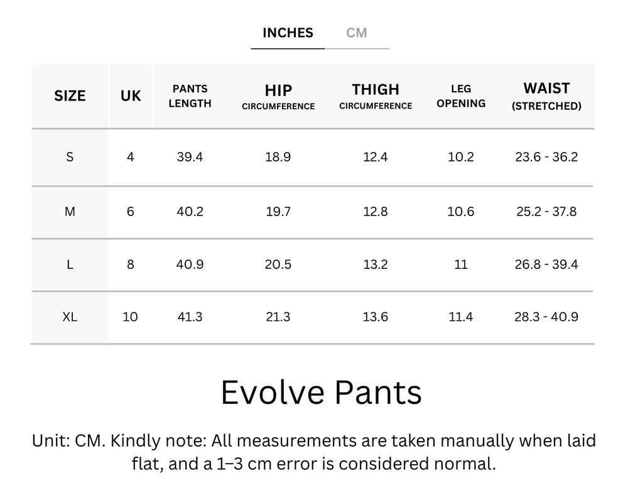
Task: Click the hip circumference value 21.3
Action: tap(278, 317)
